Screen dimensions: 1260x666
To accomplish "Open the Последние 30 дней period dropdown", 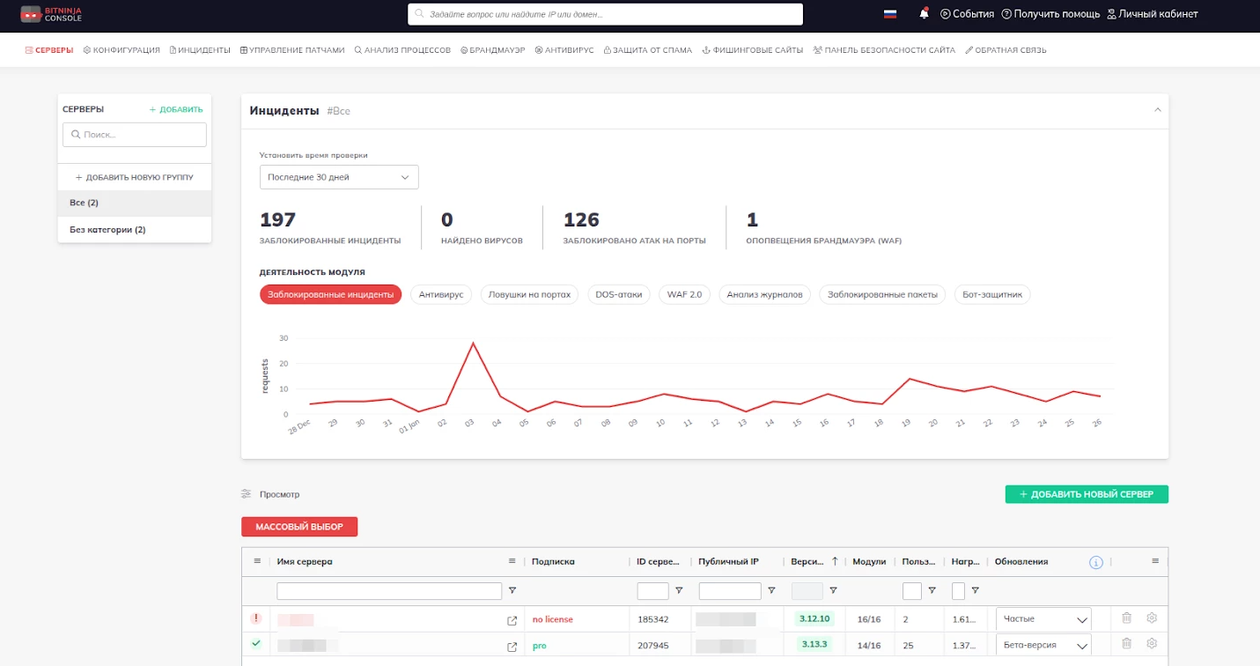I will pos(339,177).
